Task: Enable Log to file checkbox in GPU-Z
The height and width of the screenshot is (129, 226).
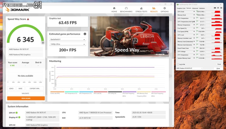Action: tap(178, 64)
